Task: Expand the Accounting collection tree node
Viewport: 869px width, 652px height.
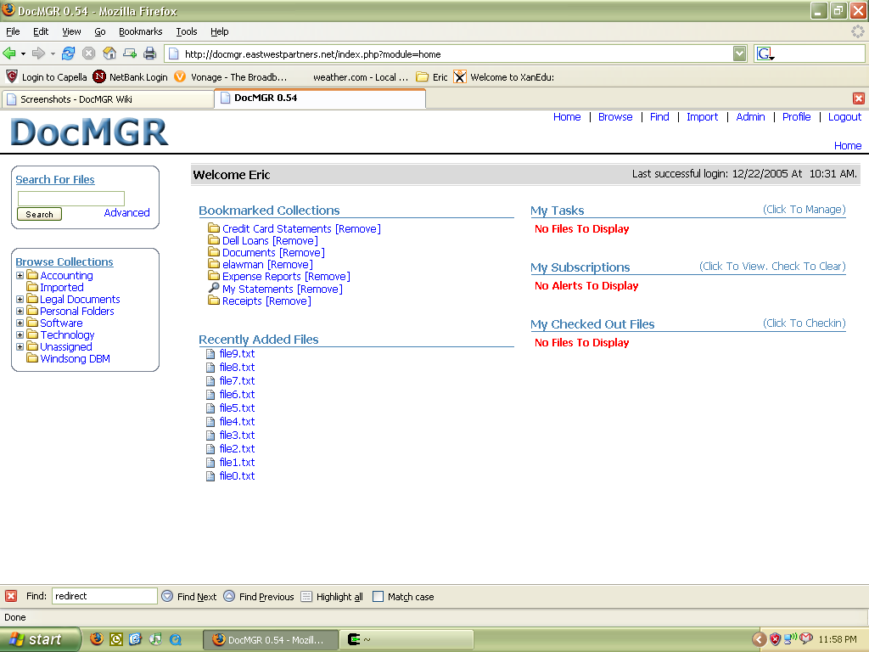Action: point(19,275)
